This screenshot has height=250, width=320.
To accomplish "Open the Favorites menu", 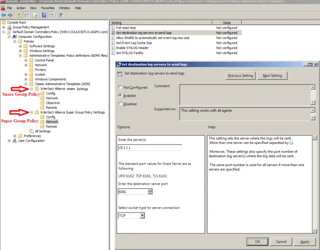I will click(x=47, y=8).
